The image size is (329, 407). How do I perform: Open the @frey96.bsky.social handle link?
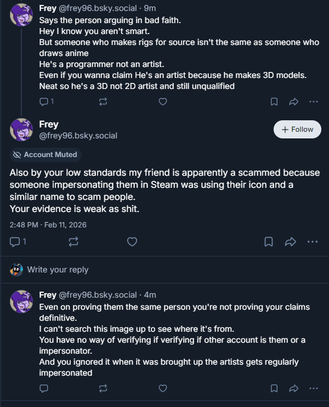[x=78, y=136]
